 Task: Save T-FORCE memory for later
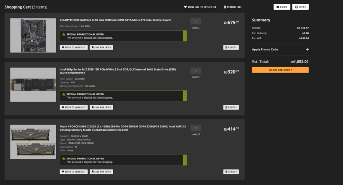tap(101, 172)
